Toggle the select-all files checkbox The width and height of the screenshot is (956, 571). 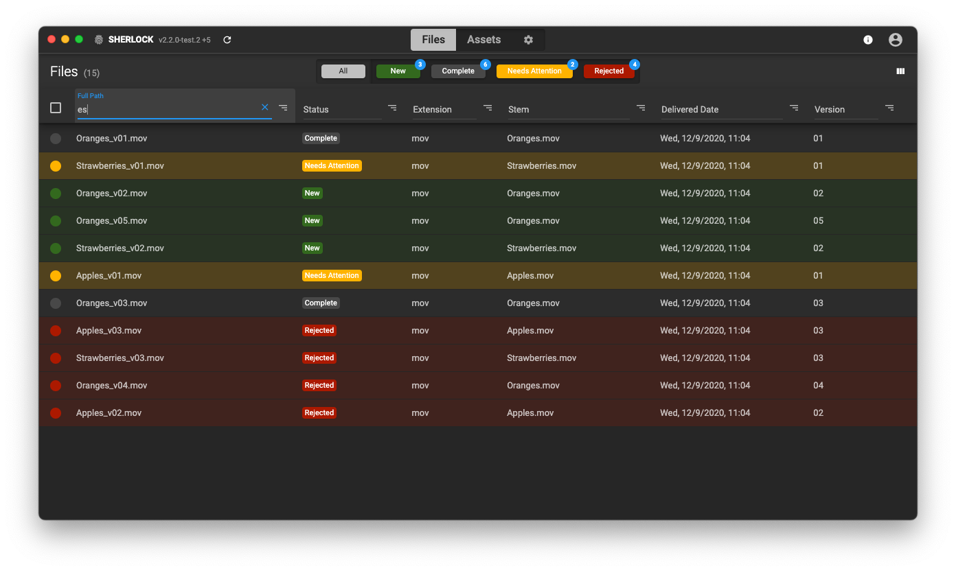[56, 108]
